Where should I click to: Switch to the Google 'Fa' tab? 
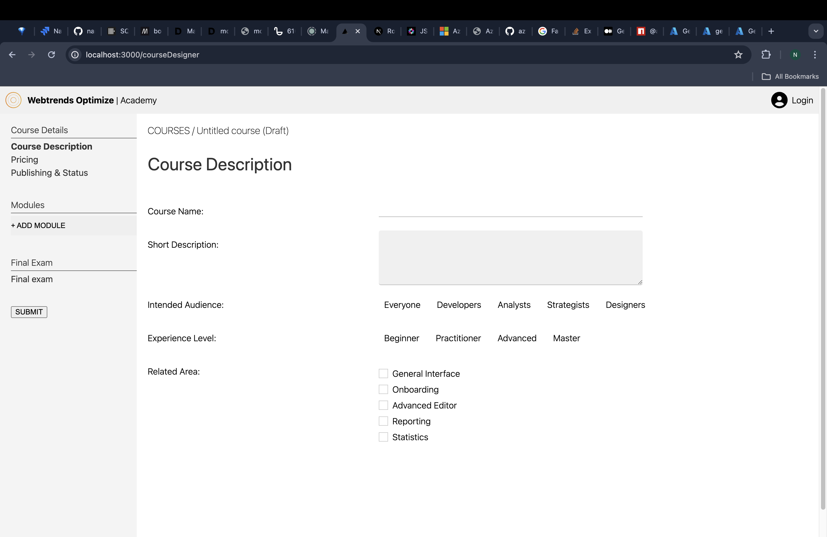pyautogui.click(x=549, y=31)
